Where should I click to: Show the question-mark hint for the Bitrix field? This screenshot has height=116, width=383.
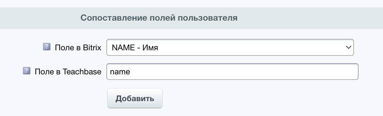46,47
